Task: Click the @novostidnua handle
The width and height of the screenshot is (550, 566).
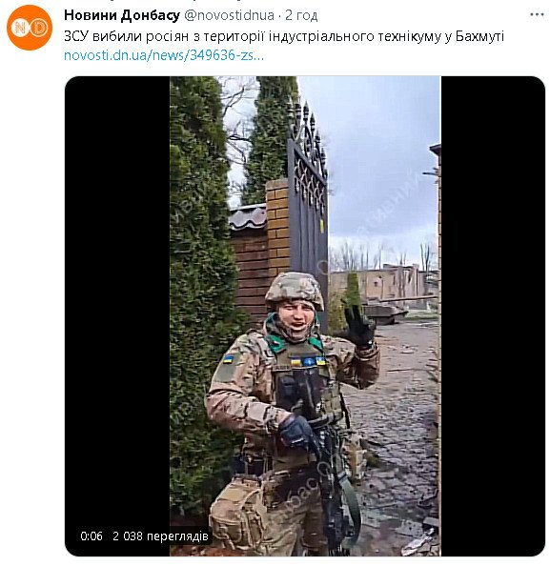Action: [229, 15]
